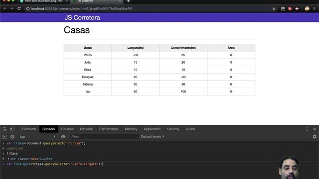Create a live expression with eye icon
This screenshot has width=319, height=179.
click(x=63, y=137)
